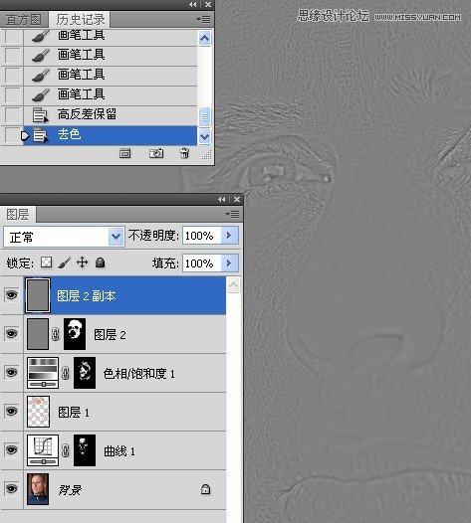Set history brush source for 去色

[12, 135]
